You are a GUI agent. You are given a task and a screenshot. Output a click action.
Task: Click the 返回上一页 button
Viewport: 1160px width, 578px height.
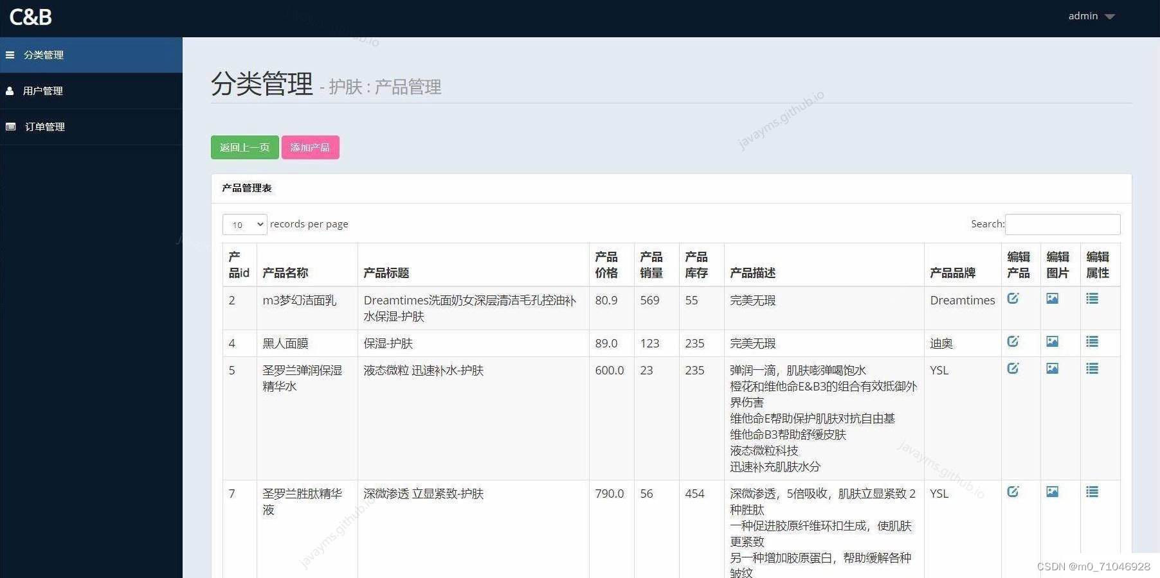click(244, 147)
